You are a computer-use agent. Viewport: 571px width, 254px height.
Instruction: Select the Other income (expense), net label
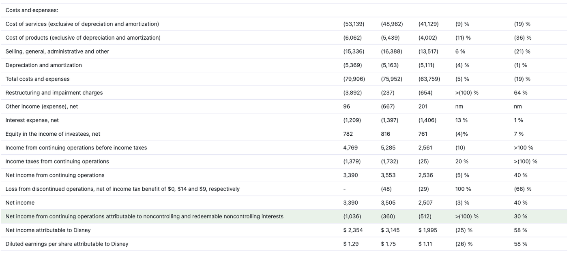[x=41, y=107]
